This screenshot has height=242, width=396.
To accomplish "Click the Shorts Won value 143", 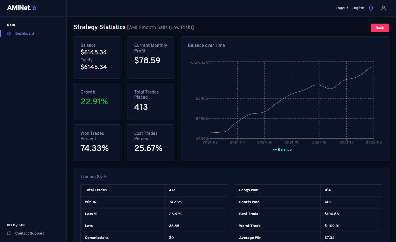I will tap(327, 202).
